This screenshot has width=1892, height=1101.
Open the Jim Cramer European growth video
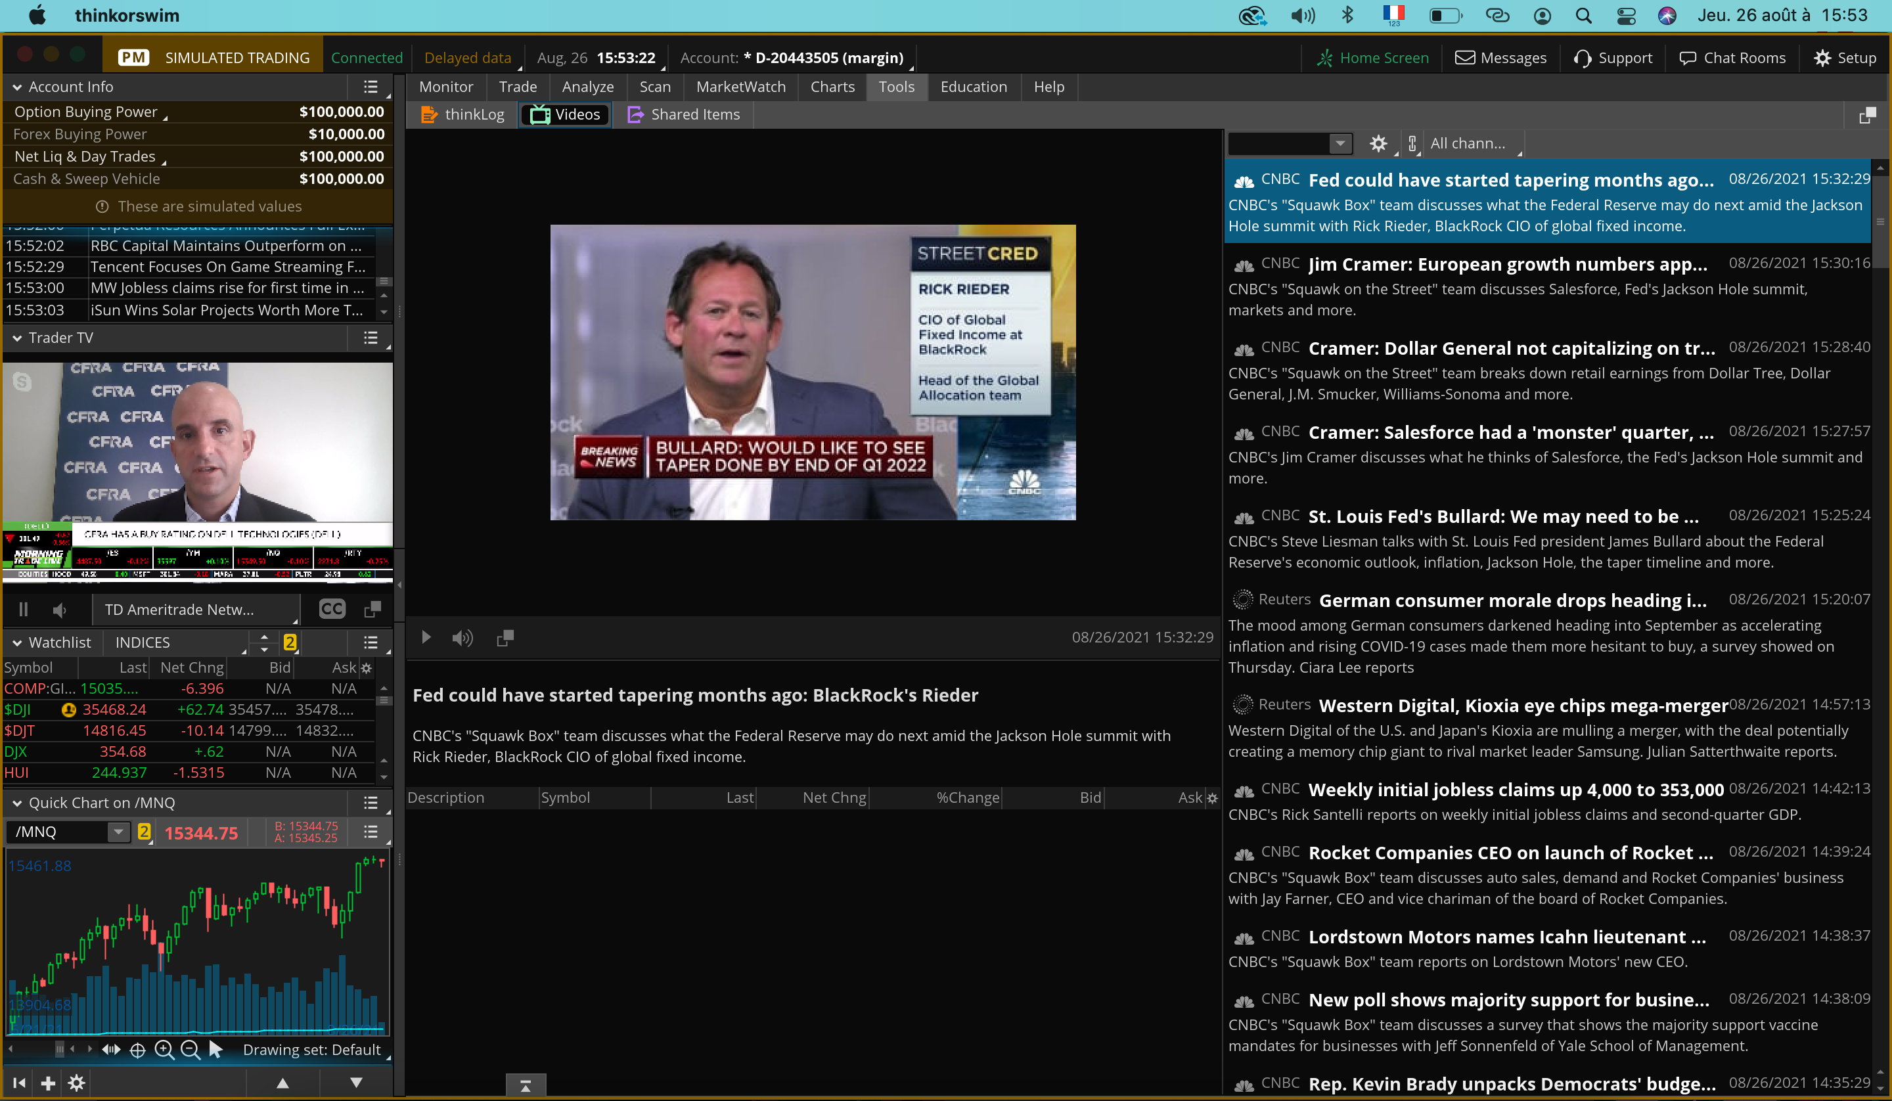point(1507,264)
